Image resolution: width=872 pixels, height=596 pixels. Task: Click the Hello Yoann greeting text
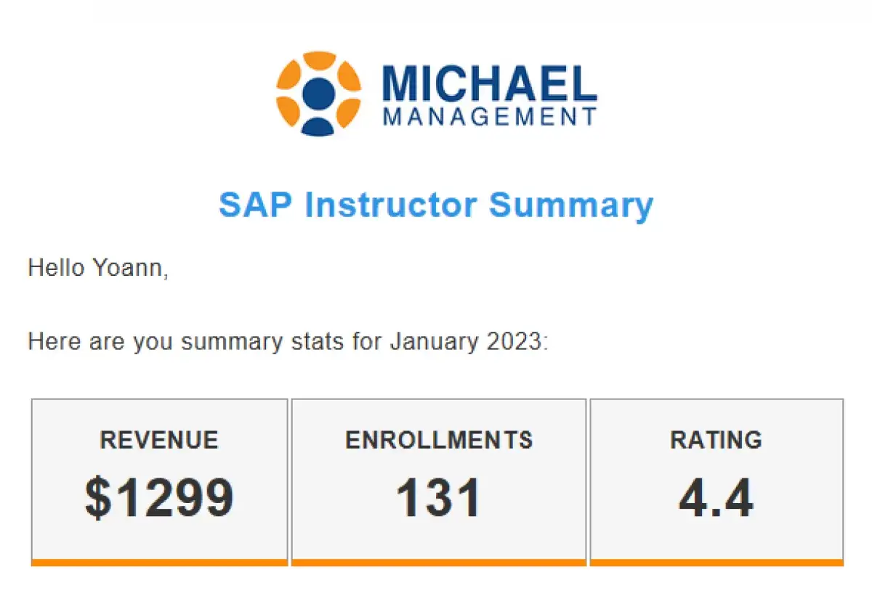[98, 268]
